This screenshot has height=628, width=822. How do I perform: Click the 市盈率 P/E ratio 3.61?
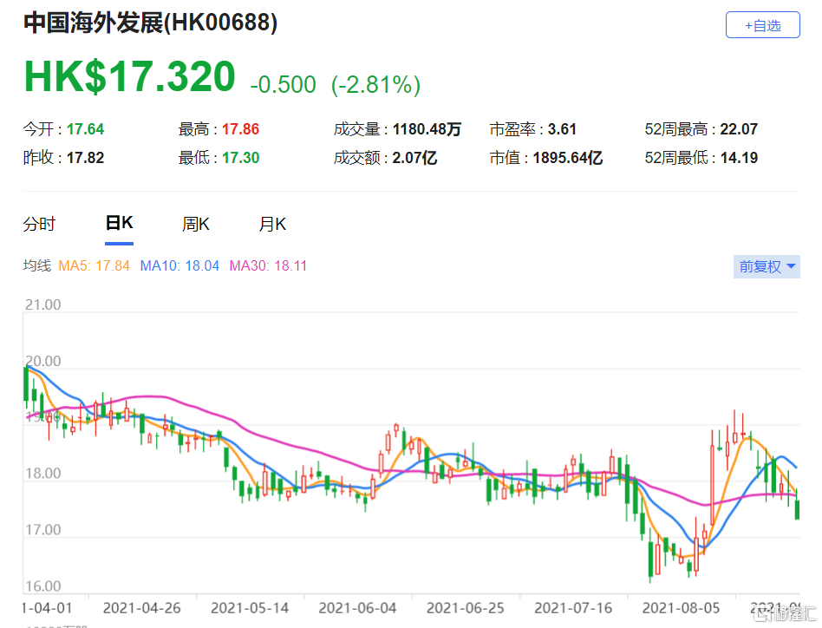tap(562, 129)
